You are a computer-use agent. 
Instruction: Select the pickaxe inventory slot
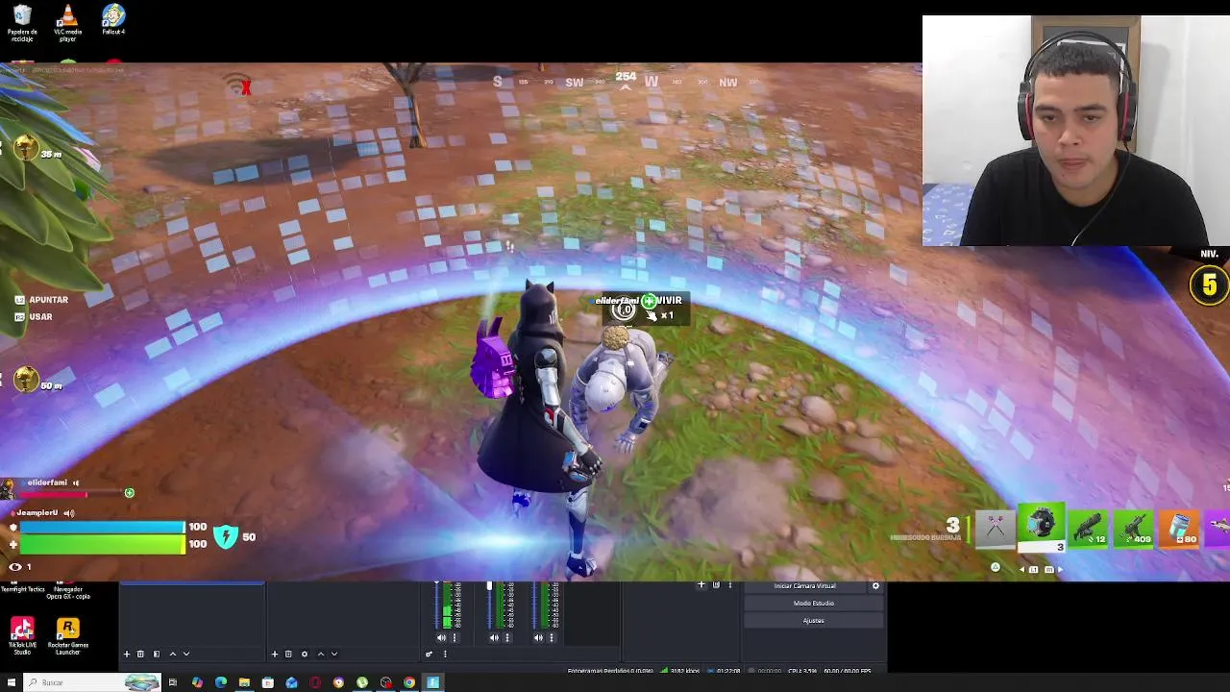pyautogui.click(x=996, y=530)
